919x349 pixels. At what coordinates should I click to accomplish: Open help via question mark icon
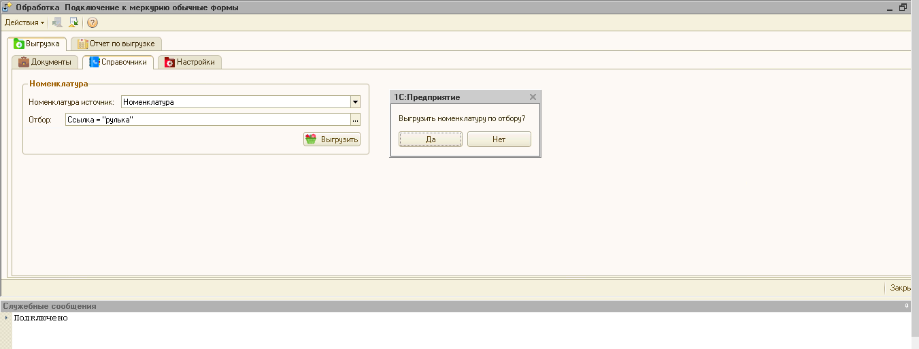93,22
